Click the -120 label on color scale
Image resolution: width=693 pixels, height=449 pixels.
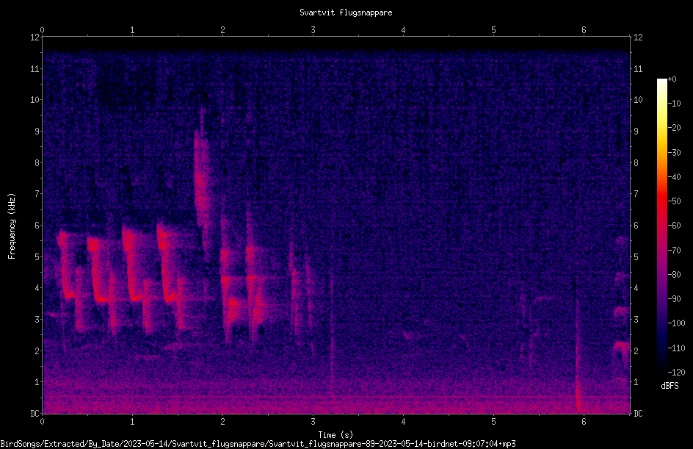tap(676, 372)
